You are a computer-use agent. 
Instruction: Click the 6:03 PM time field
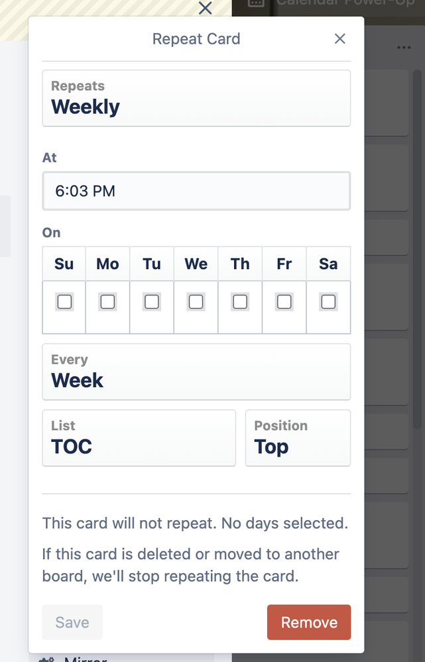[x=196, y=192]
